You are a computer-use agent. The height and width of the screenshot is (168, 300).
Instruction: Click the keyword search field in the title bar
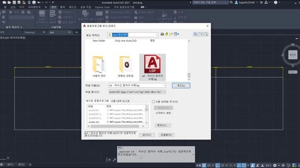pos(210,2)
